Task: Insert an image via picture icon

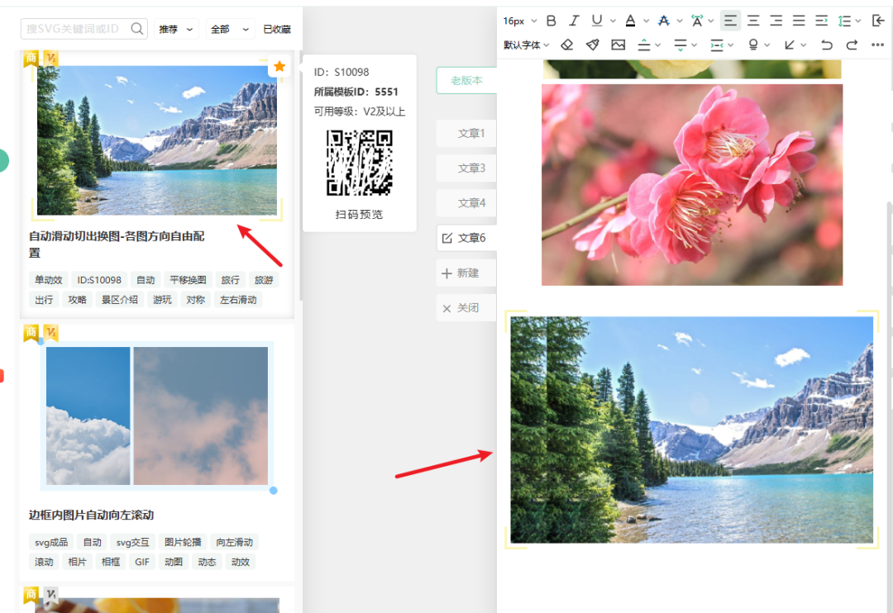Action: pyautogui.click(x=618, y=45)
